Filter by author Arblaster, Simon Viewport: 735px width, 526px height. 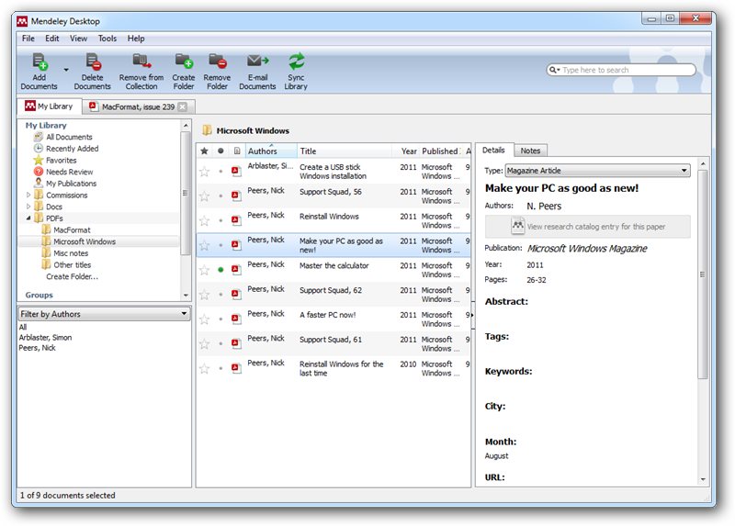click(45, 337)
